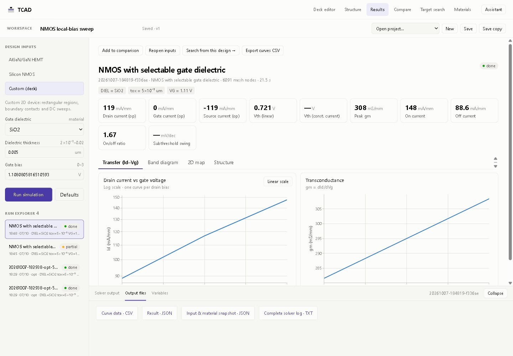
Task: Go to the Deck editor page
Action: point(324,10)
